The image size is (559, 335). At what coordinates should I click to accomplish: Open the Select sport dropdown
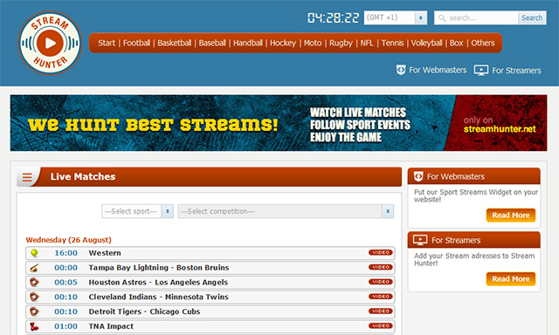[x=137, y=211]
